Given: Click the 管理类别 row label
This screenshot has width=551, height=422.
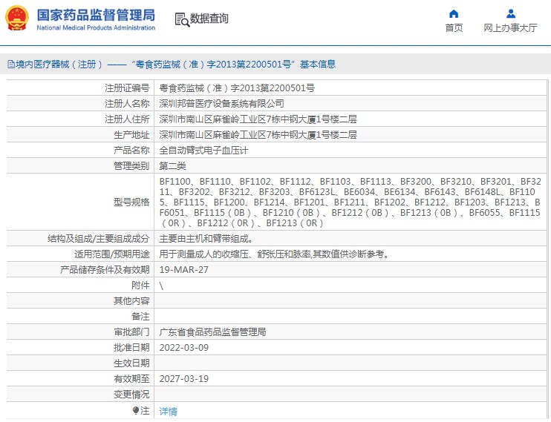Looking at the screenshot, I should 131,165.
